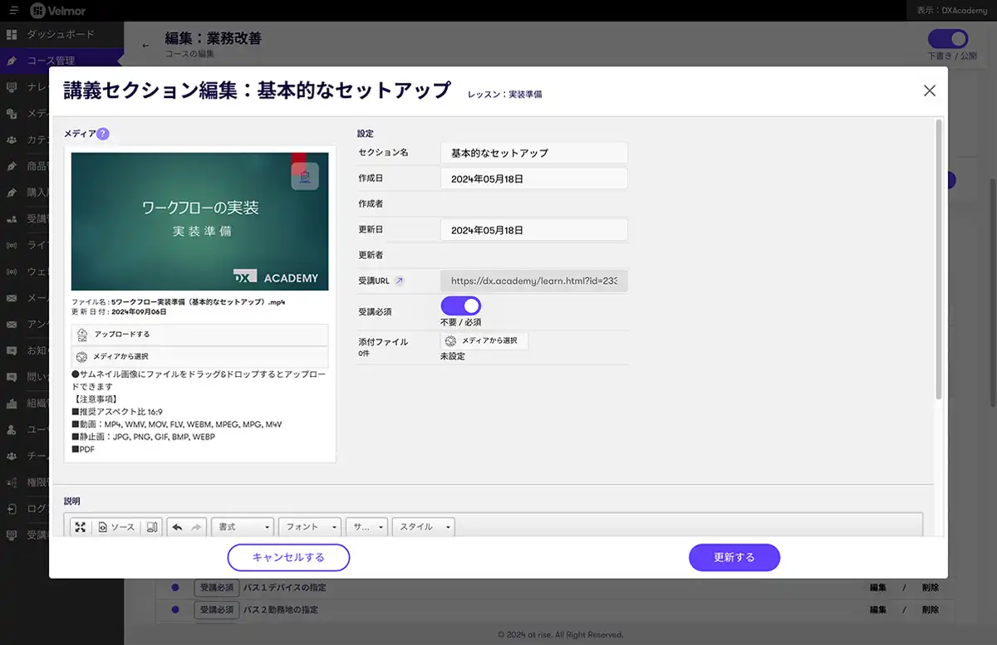Close the section edit dialog with X

point(929,91)
